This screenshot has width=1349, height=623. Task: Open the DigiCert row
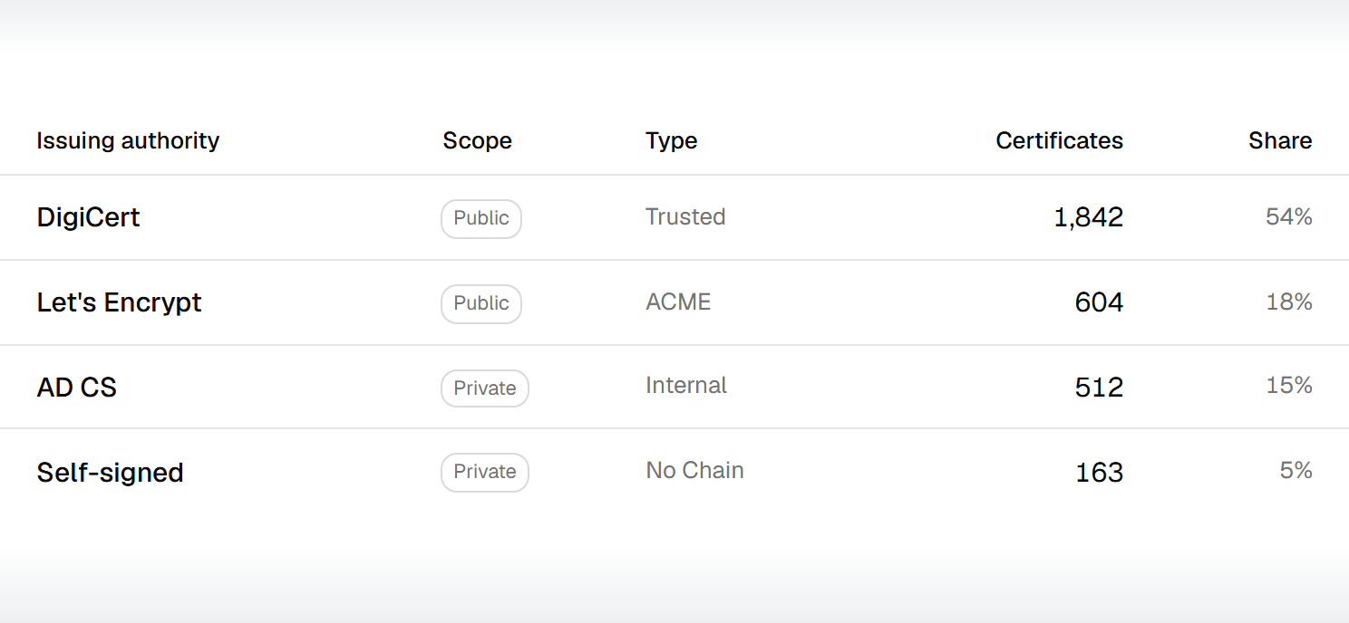coord(674,217)
